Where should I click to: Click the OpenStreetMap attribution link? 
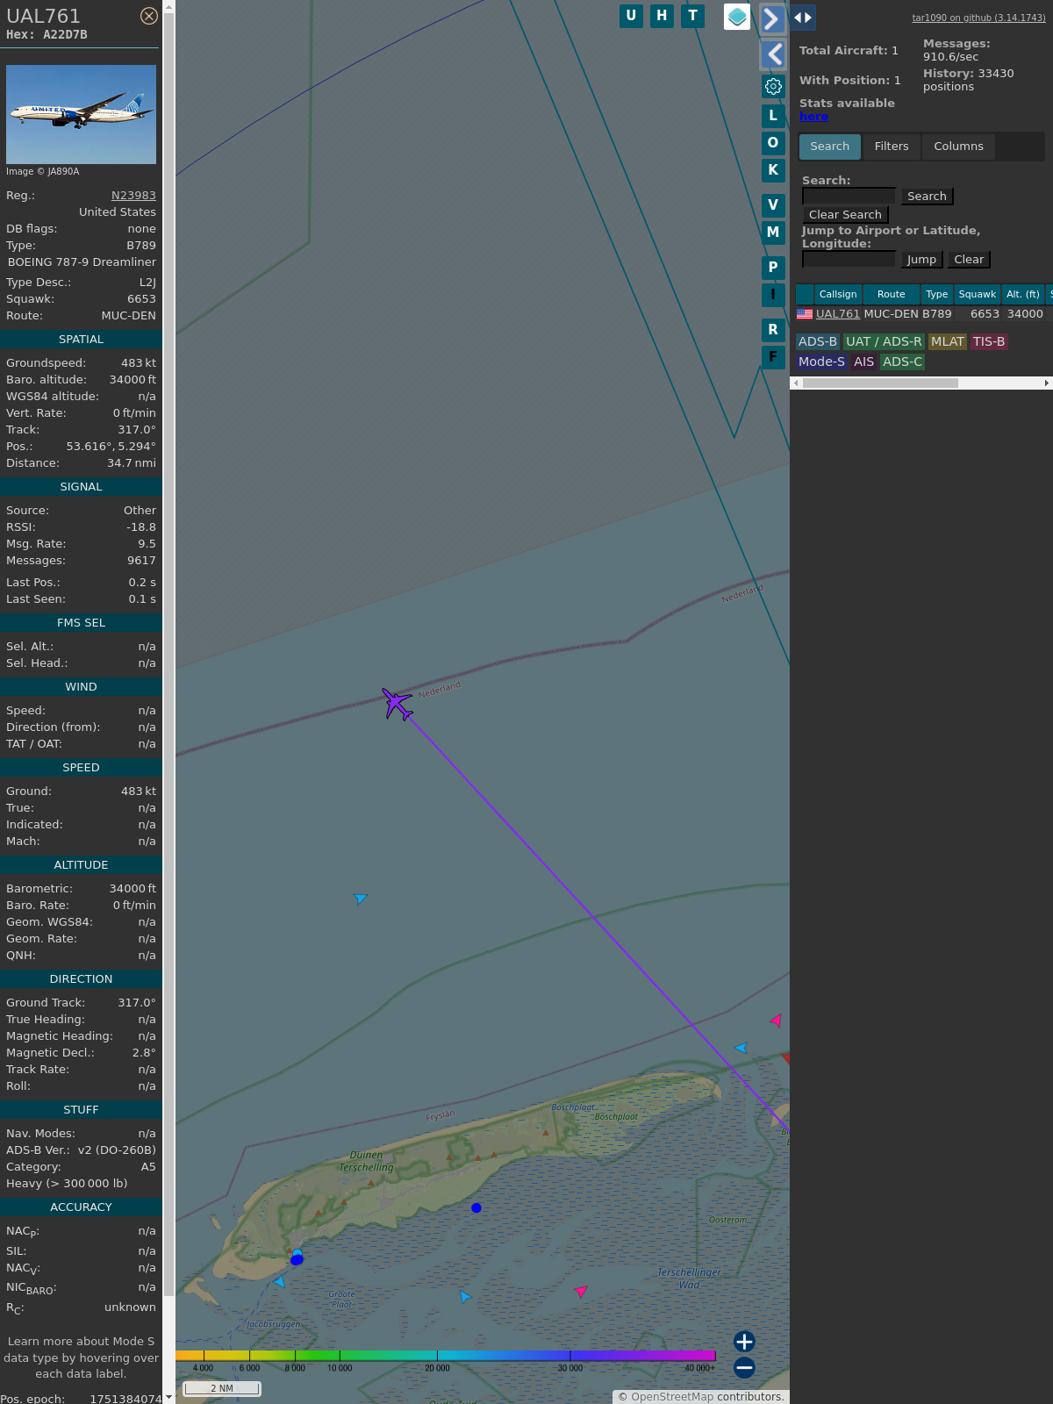coord(672,1397)
